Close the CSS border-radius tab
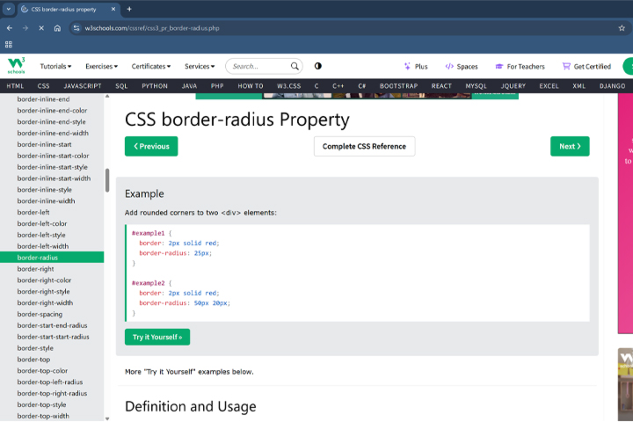The width and height of the screenshot is (633, 422). [x=113, y=9]
